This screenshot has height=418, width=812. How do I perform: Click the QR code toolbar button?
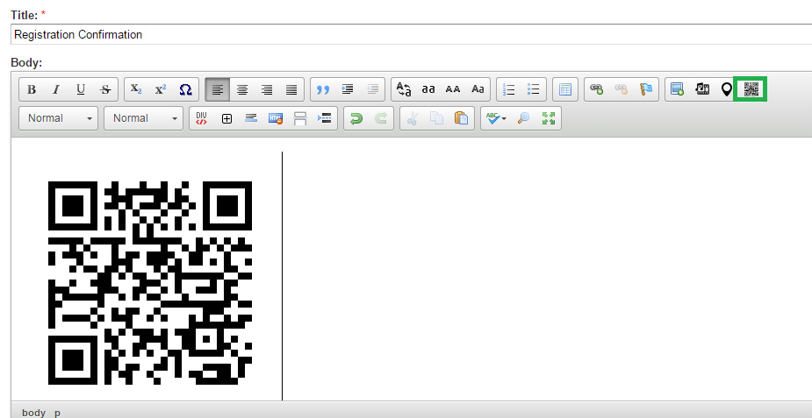751,89
